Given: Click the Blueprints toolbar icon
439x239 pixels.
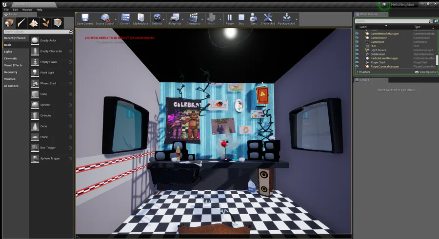Looking at the screenshot, I should pos(175,18).
